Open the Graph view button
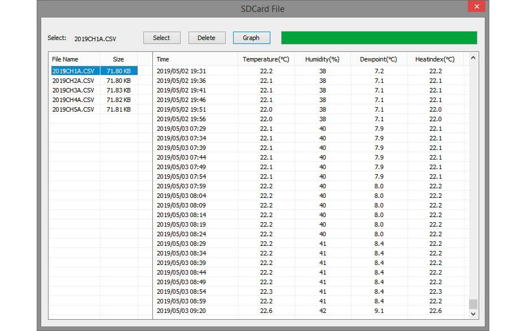Viewport: 526px width, 331px height. click(251, 38)
